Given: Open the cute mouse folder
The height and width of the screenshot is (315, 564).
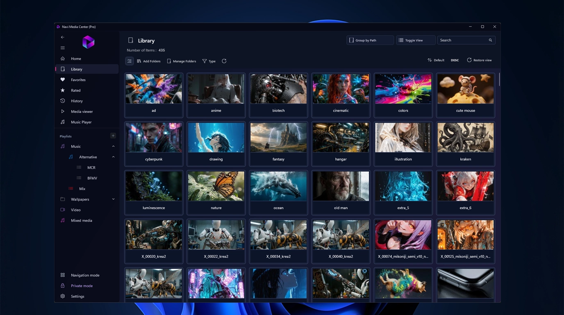Looking at the screenshot, I should coord(466,95).
